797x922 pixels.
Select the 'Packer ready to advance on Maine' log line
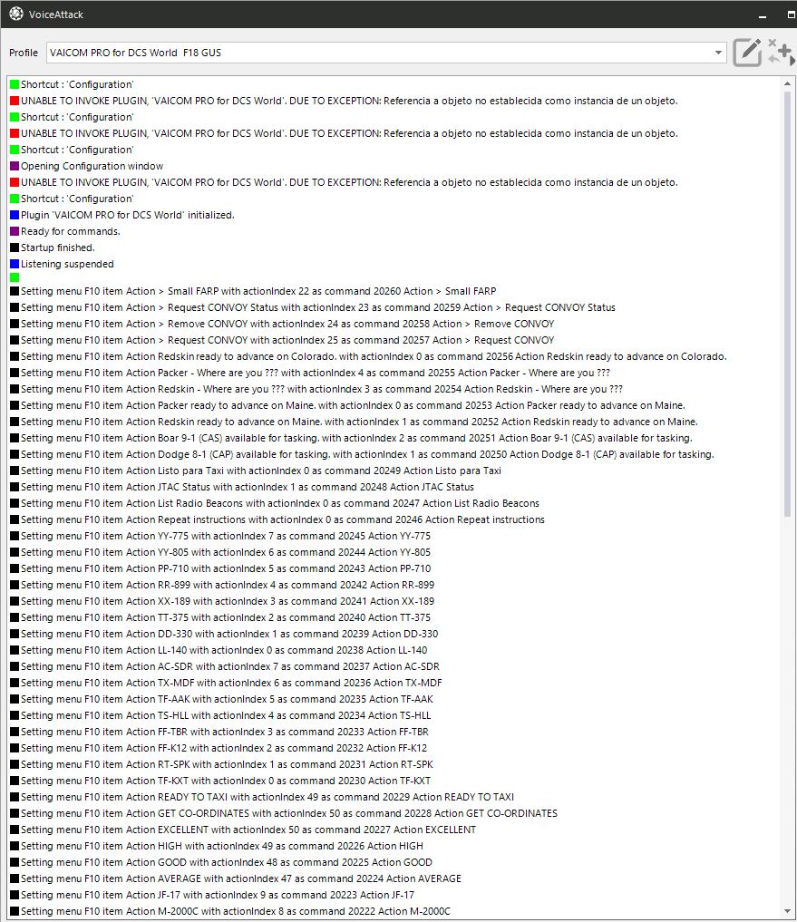click(x=347, y=406)
